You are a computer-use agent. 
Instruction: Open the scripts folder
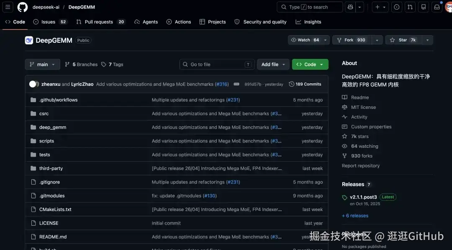tap(47, 141)
